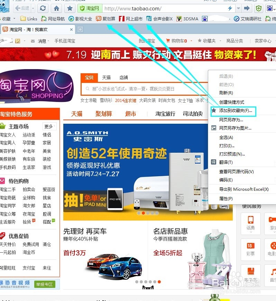Click the green 淘宝网 site security badge
This screenshot has height=301, width=276.
click(90, 8)
